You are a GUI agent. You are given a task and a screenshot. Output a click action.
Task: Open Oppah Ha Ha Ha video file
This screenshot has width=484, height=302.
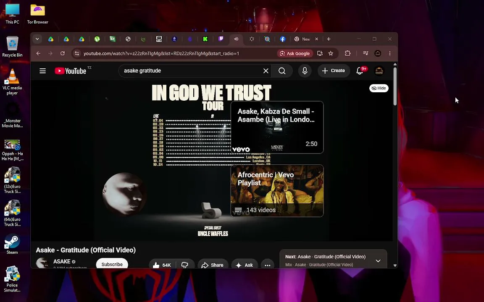[12, 151]
